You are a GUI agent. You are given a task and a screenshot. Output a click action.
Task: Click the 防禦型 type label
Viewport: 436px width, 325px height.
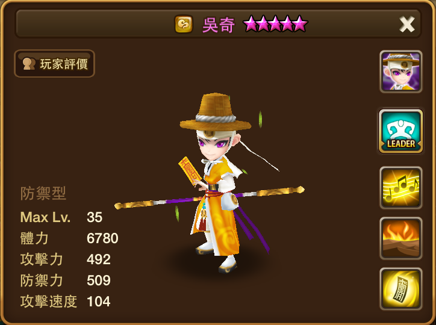pyautogui.click(x=43, y=193)
